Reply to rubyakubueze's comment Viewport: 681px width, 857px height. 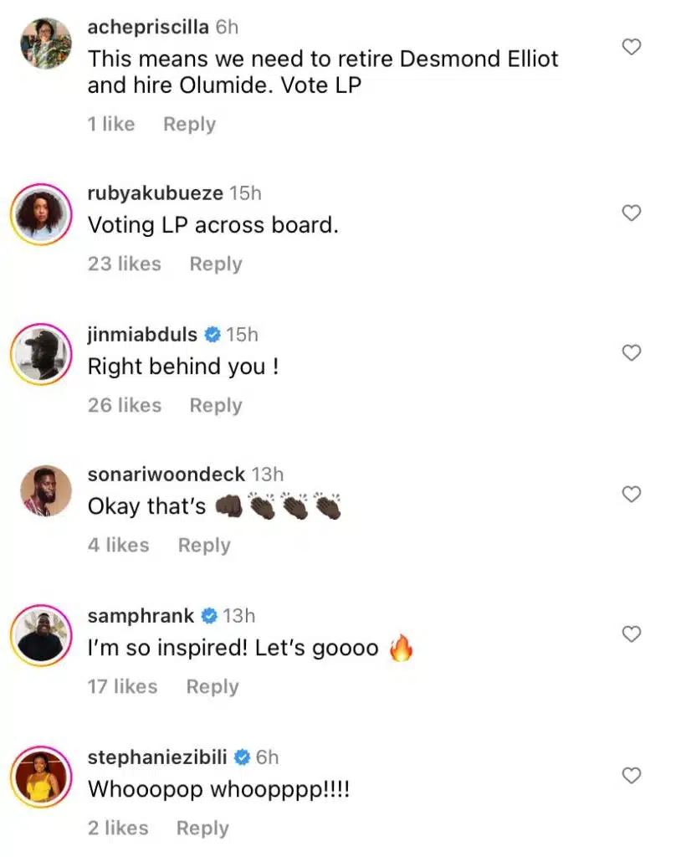tap(215, 264)
